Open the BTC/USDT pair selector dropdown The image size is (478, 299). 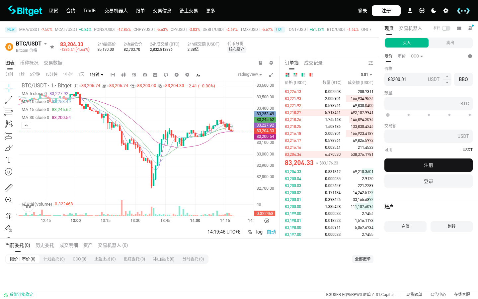[45, 44]
